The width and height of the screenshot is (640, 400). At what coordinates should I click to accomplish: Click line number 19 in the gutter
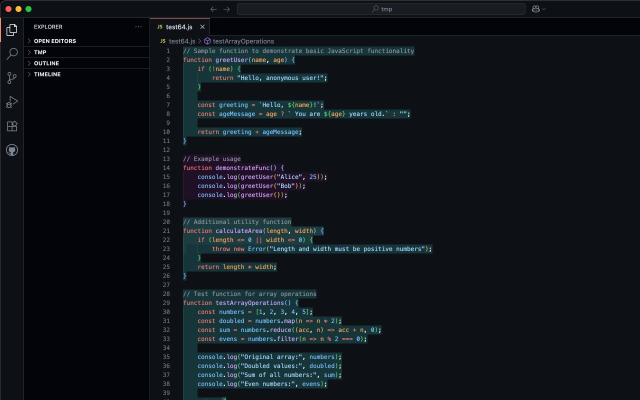point(166,213)
